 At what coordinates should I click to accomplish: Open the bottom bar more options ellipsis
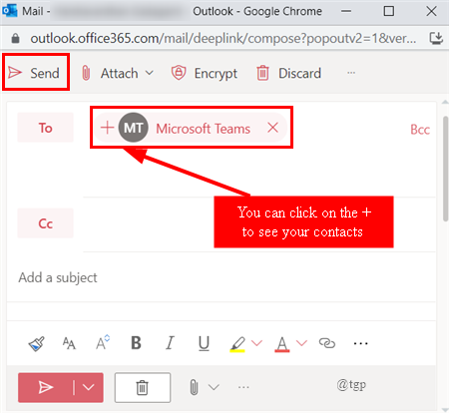tap(243, 387)
